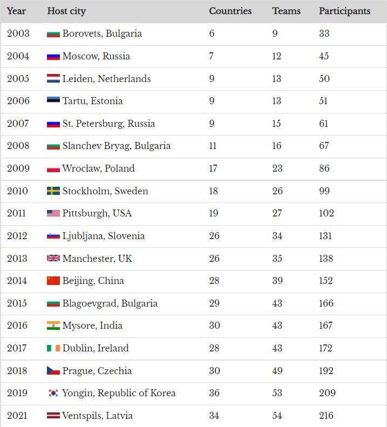Click the Participants column header
This screenshot has width=387, height=427.
[345, 11]
